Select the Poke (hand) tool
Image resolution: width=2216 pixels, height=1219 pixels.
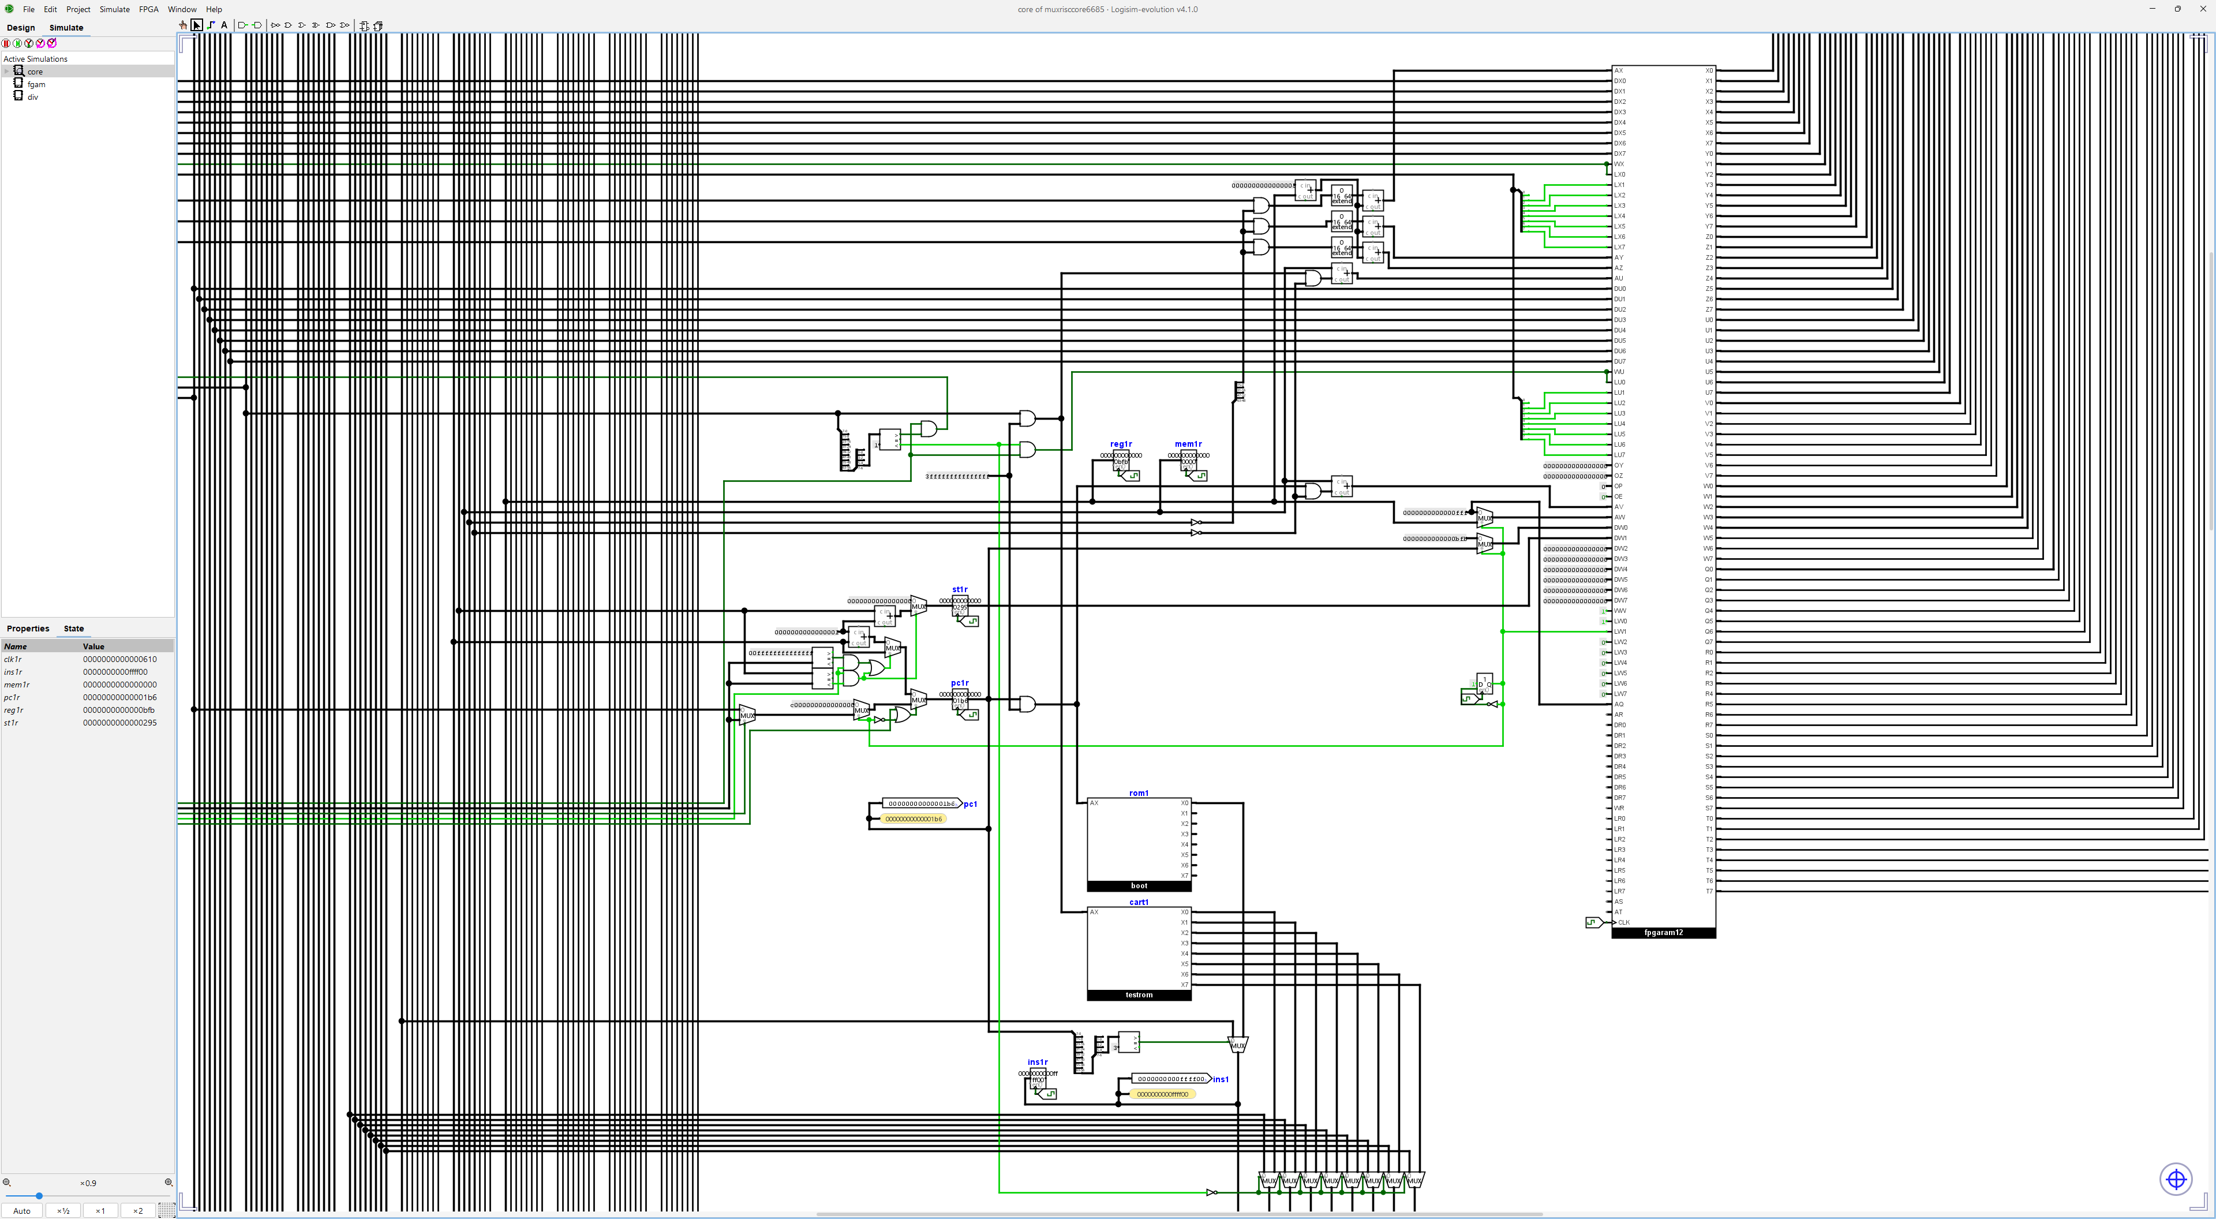pyautogui.click(x=184, y=26)
